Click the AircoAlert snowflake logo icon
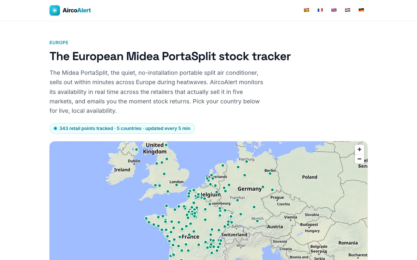 (x=55, y=10)
